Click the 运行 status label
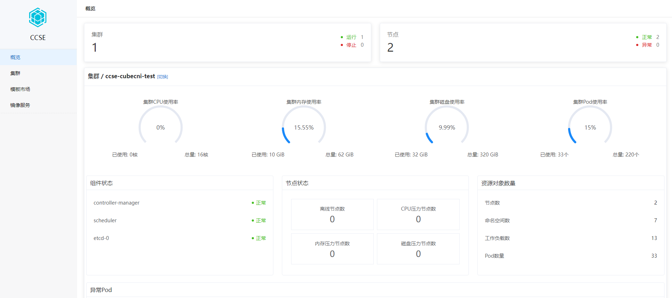 click(351, 37)
